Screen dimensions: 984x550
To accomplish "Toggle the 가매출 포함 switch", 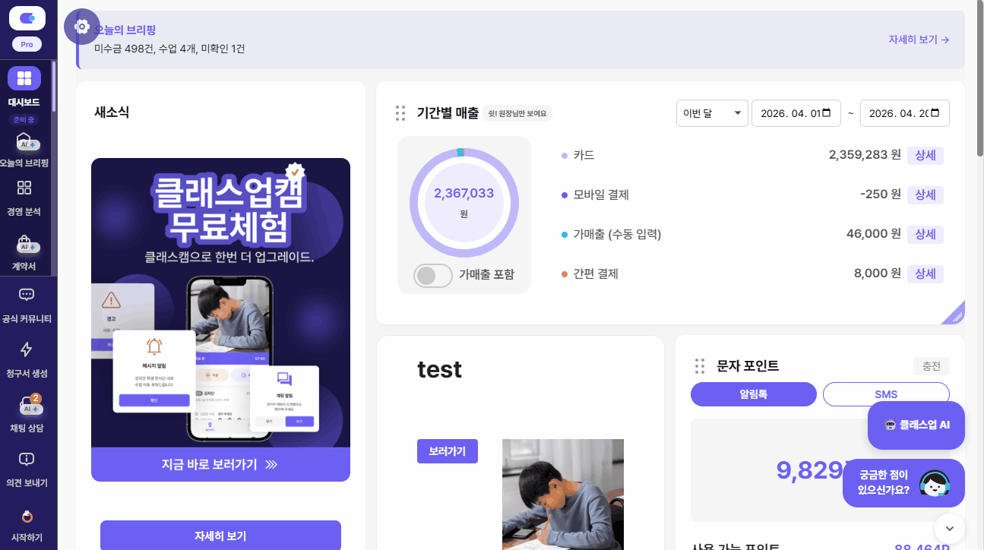I will pos(433,275).
